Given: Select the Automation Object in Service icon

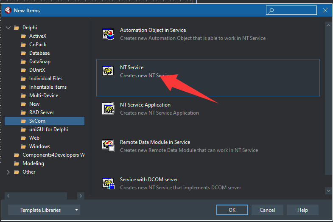Looking at the screenshot, I should click(x=108, y=34).
